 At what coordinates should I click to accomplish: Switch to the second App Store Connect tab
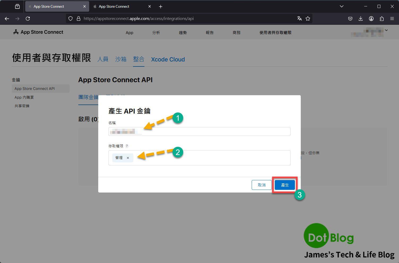(119, 6)
